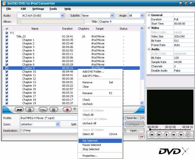
Task: Choose Rip Selected from context menu
Action: pyautogui.click(x=100, y=141)
